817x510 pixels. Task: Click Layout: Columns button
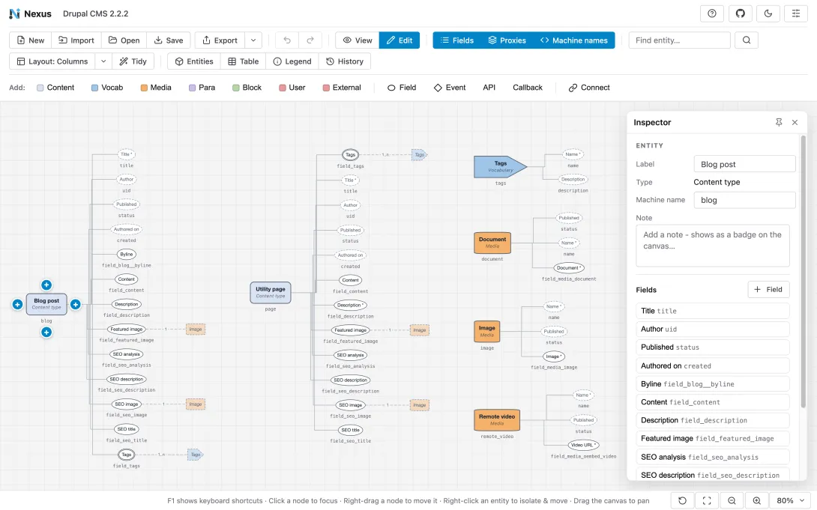[x=52, y=61]
